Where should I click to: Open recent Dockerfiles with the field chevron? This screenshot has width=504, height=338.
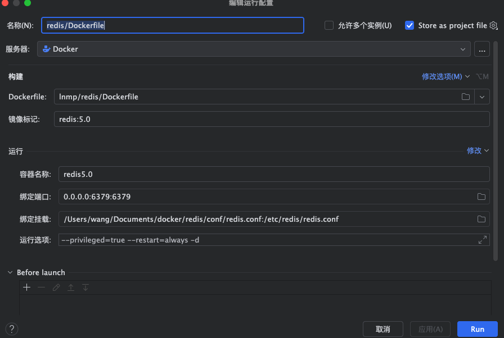pyautogui.click(x=482, y=97)
